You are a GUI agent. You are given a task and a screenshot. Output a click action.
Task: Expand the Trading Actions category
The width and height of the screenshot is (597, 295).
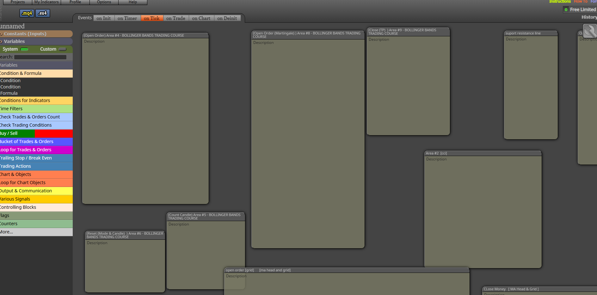36,166
